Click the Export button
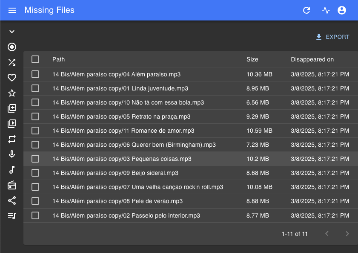 332,37
